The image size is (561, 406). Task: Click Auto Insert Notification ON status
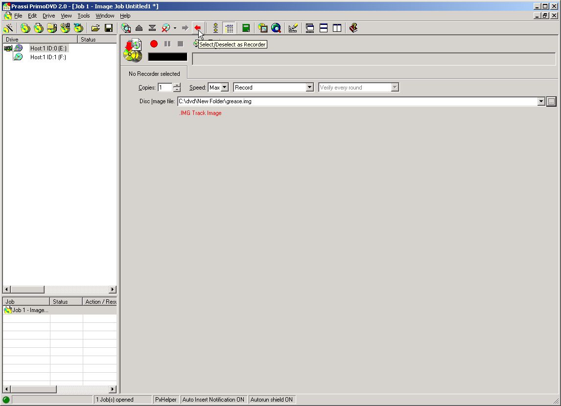(213, 400)
